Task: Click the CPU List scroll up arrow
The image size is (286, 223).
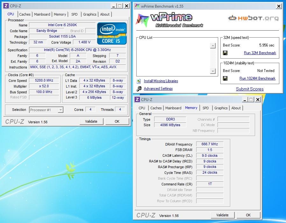Action: pyautogui.click(x=213, y=46)
